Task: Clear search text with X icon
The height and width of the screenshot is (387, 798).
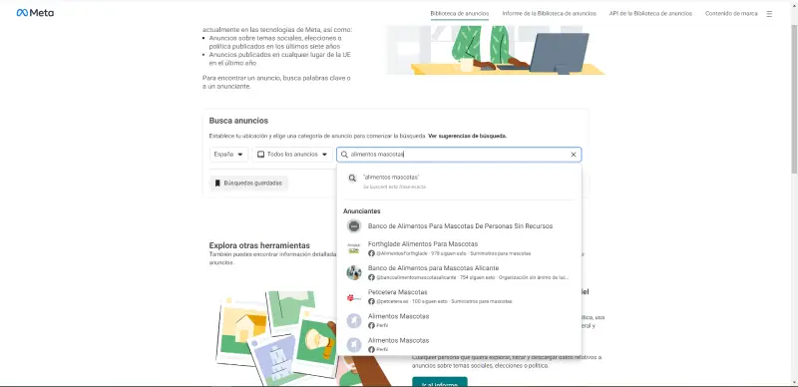Action: click(573, 155)
